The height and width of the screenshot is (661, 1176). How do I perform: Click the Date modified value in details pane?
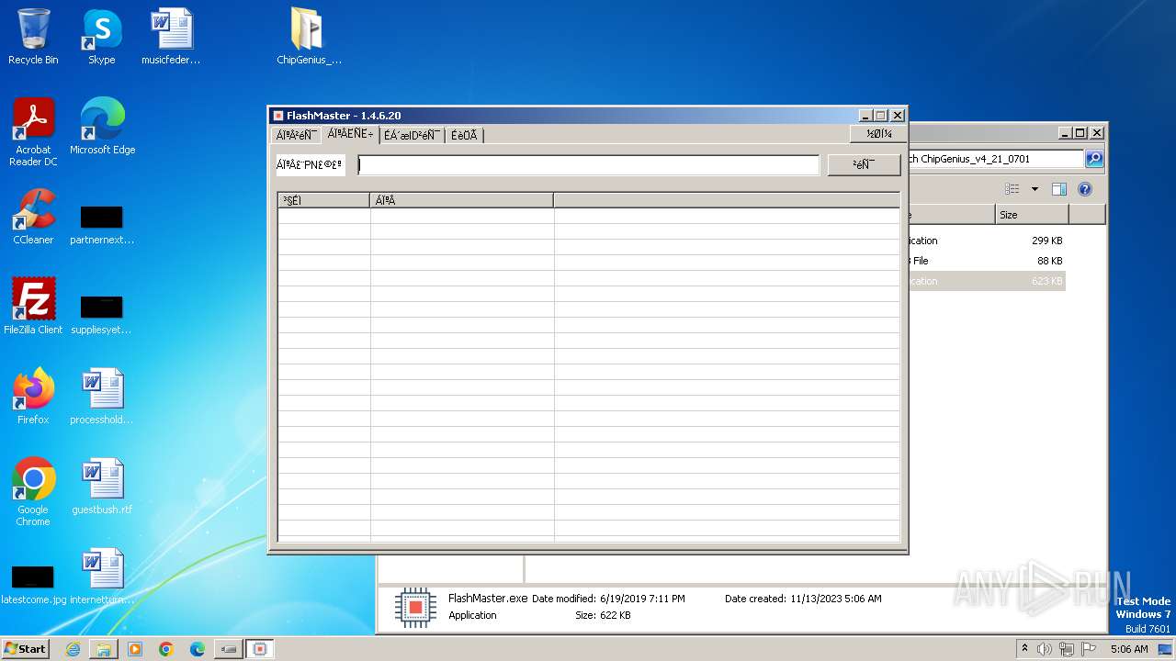[x=642, y=599]
